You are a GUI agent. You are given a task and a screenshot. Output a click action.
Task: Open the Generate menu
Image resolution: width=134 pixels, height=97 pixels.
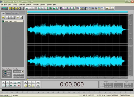coord(22,5)
